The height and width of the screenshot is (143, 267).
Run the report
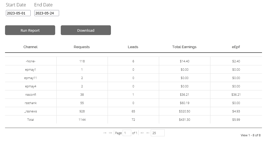[x=30, y=30]
